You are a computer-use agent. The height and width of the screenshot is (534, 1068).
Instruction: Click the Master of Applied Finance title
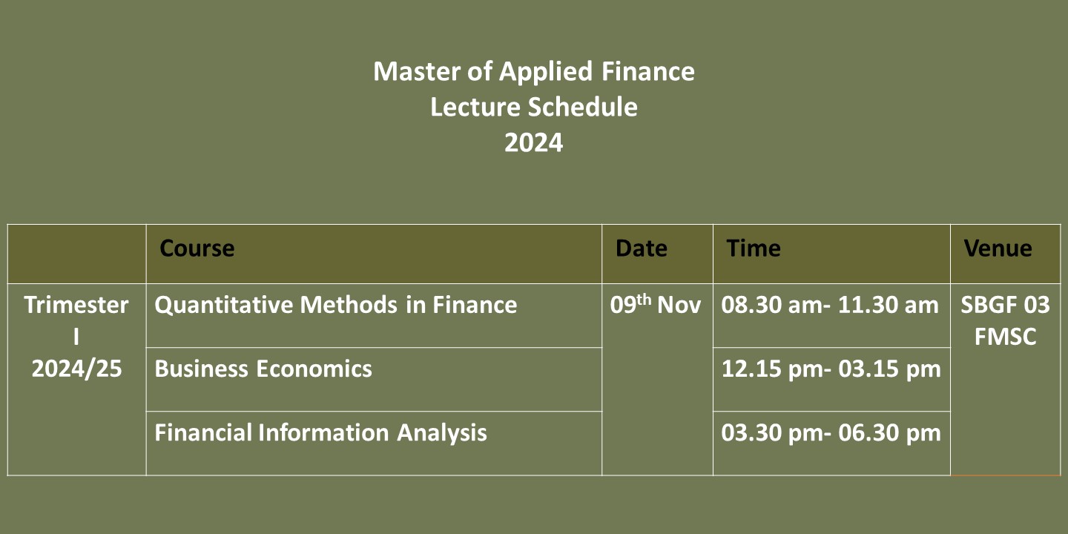click(x=534, y=72)
